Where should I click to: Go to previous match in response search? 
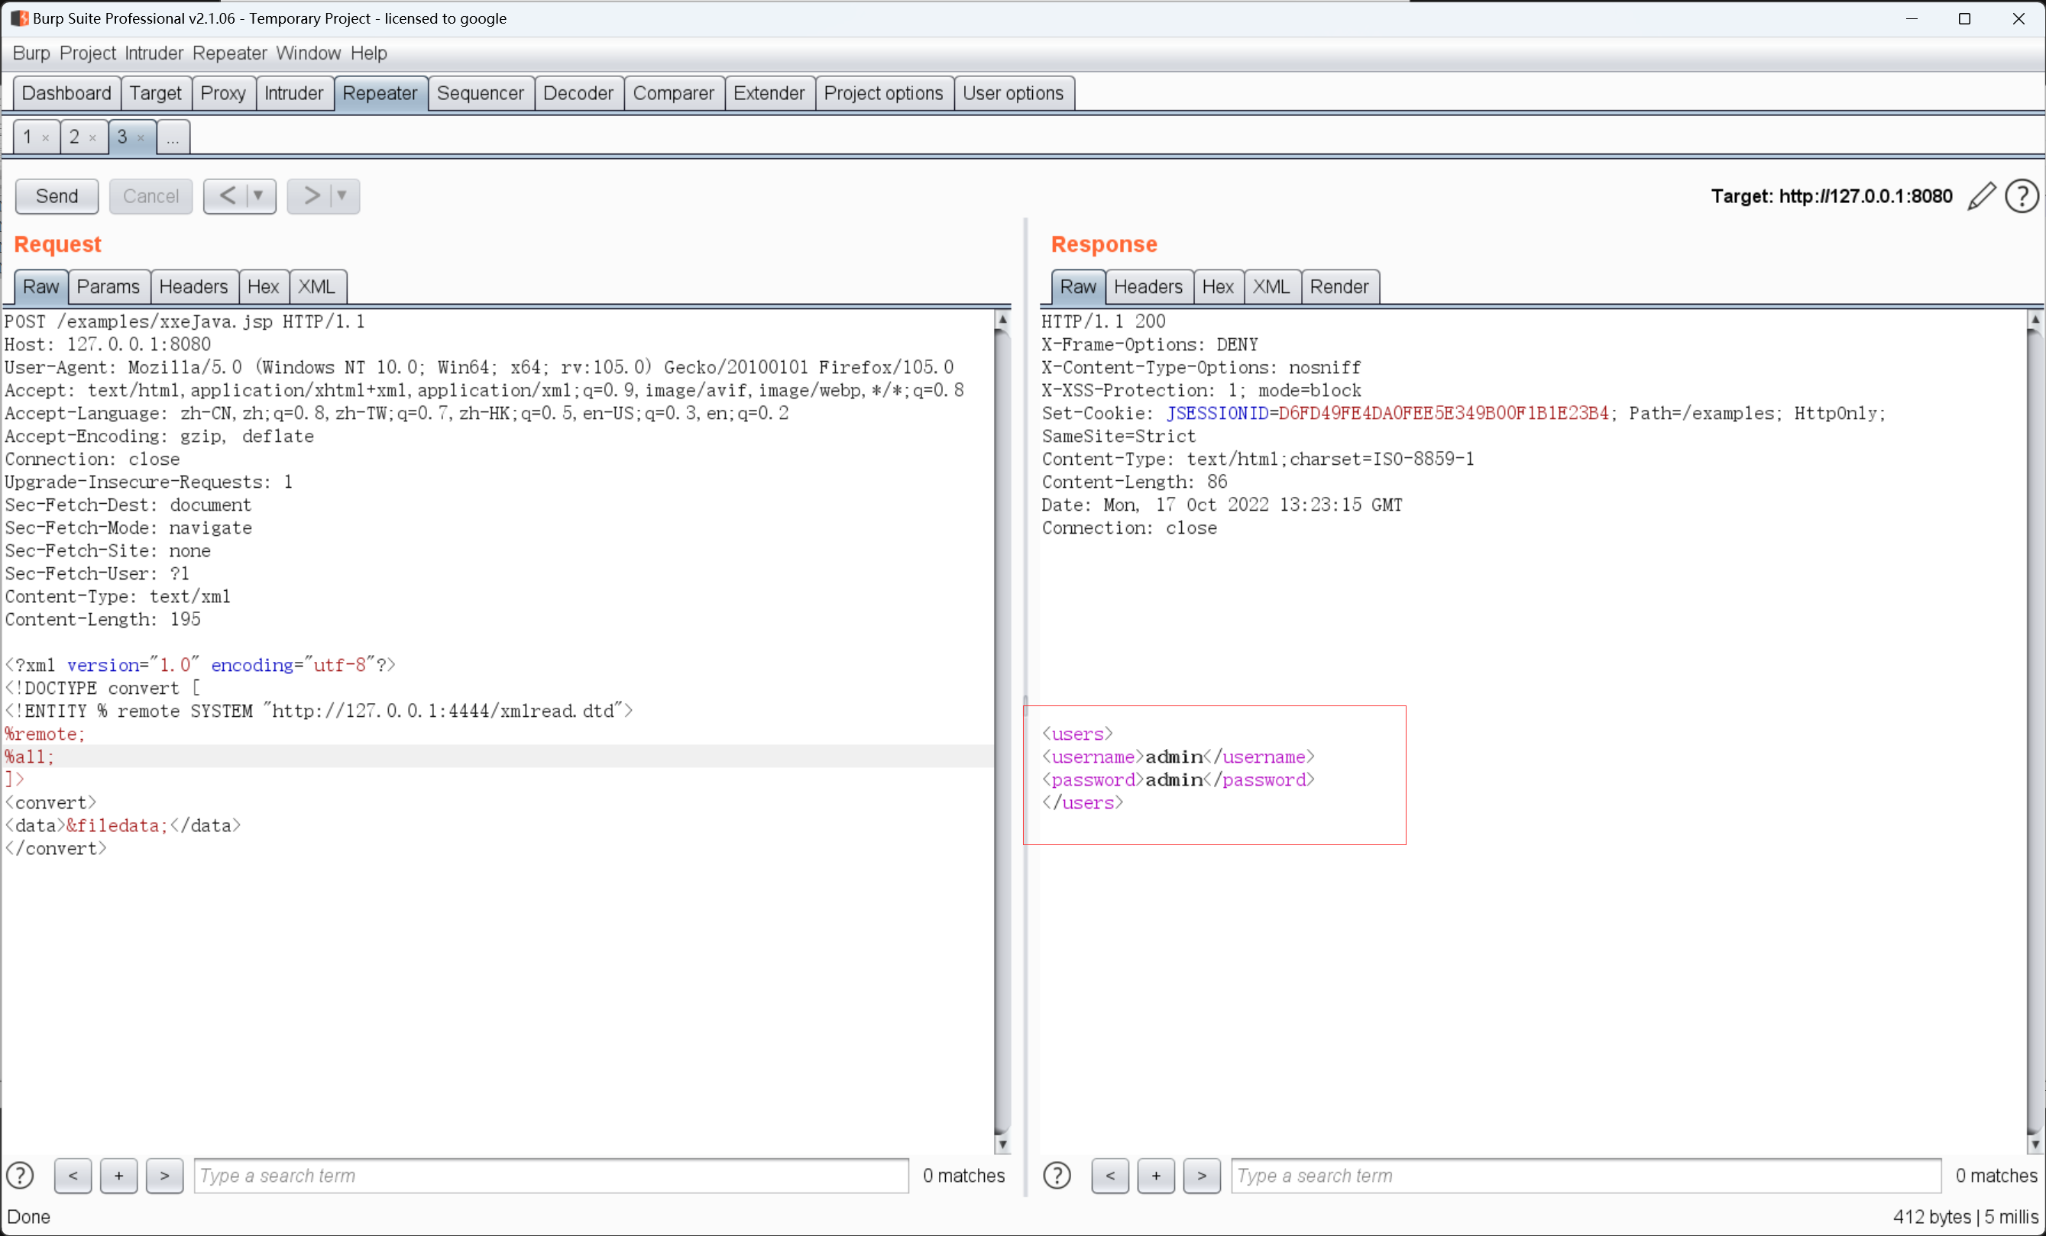pos(1110,1176)
